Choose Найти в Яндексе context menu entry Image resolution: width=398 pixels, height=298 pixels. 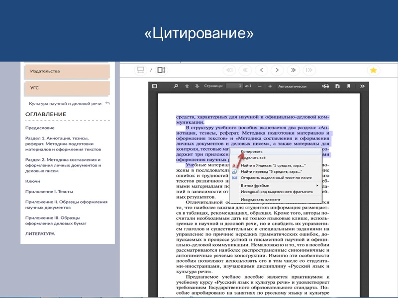pos(276,165)
